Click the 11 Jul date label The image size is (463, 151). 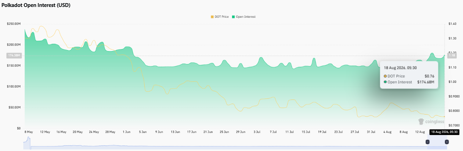tap(290, 132)
